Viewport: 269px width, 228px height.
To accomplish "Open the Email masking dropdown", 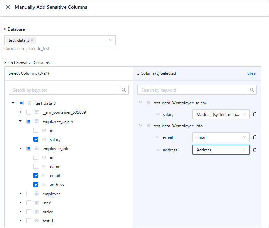I will [221, 137].
